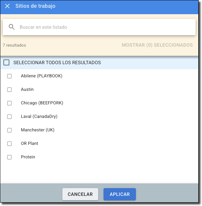Screen dimensions: 202x206
Task: Toggle the Laval (CanadaDry) checkbox
Action: [x=9, y=117]
